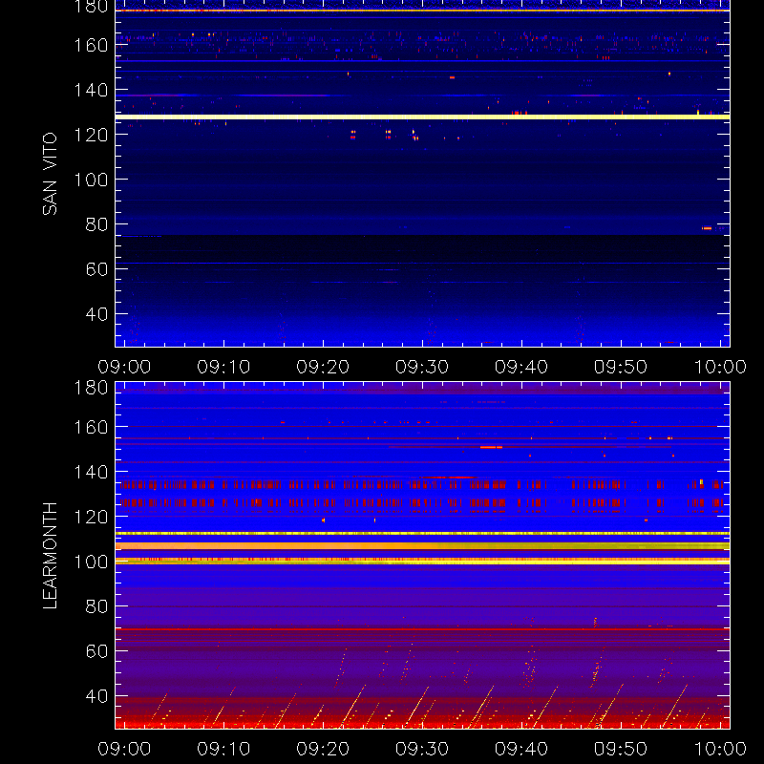Pick the 160 frequency label on Learmonth plot

pyautogui.click(x=91, y=427)
